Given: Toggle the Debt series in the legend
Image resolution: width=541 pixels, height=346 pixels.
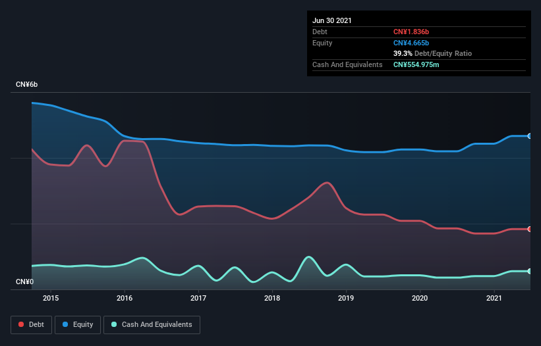Looking at the screenshot, I should (31, 325).
